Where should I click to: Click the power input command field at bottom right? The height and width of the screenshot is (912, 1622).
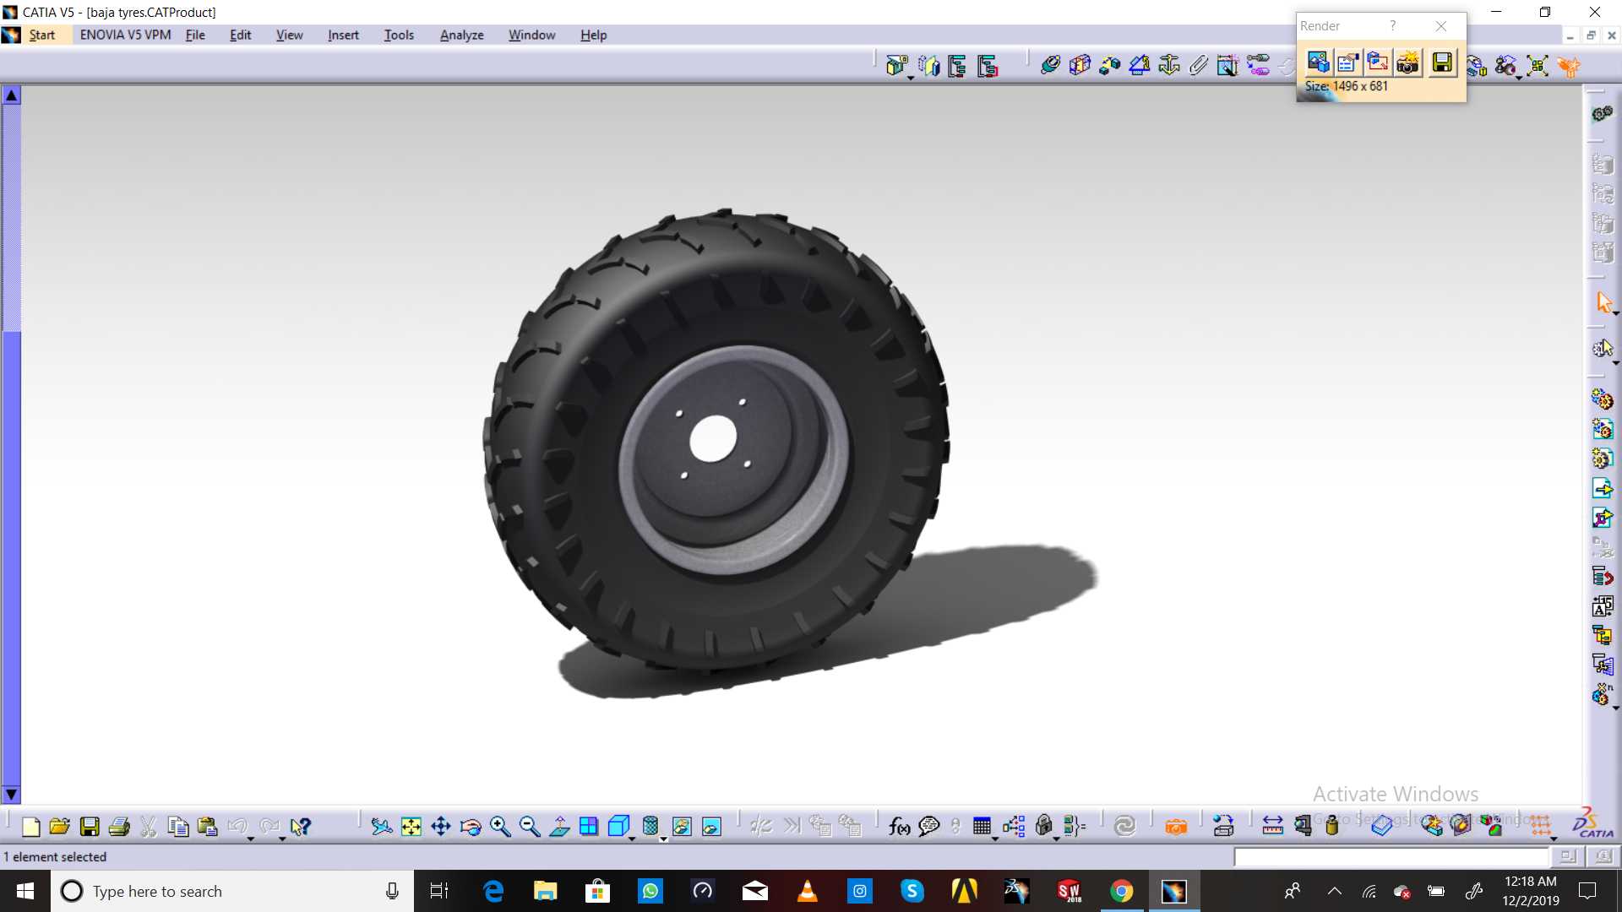(1392, 857)
